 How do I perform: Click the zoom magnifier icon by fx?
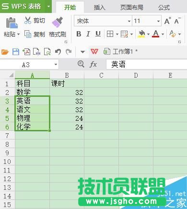coord(81,64)
